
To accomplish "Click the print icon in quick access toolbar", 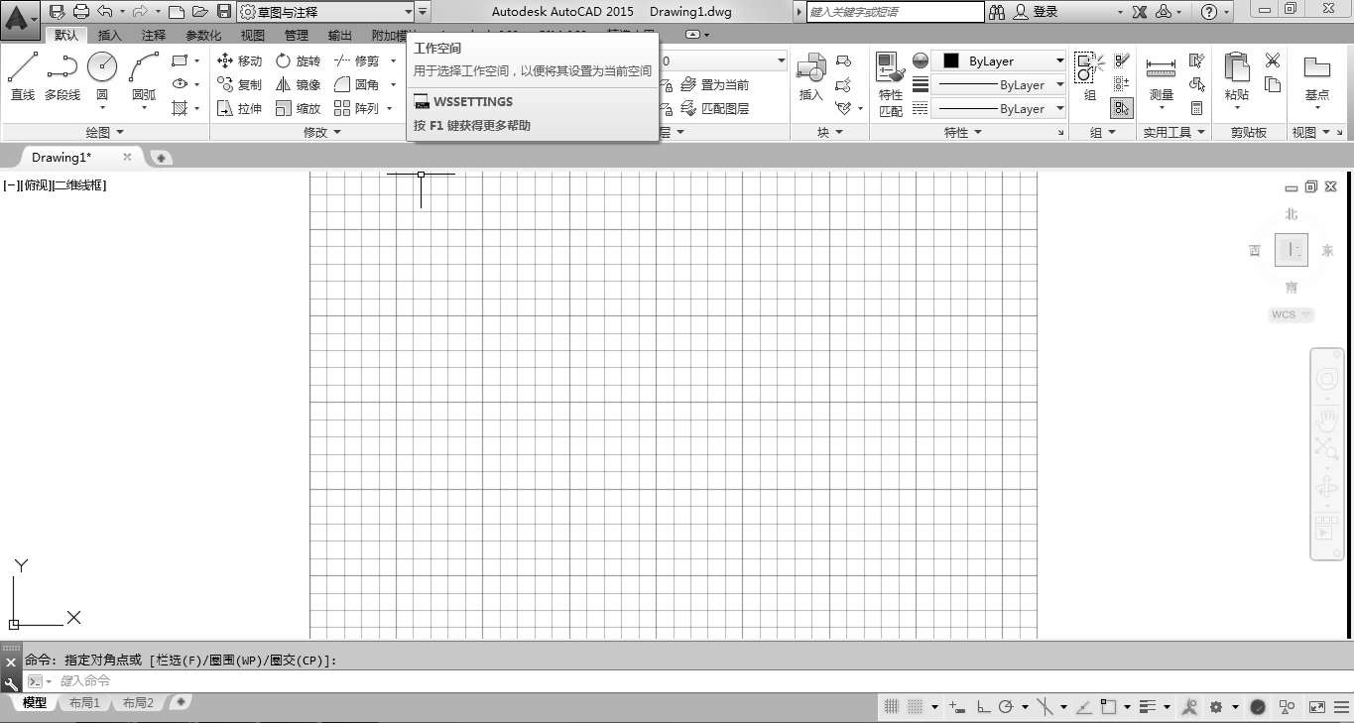I will [81, 12].
